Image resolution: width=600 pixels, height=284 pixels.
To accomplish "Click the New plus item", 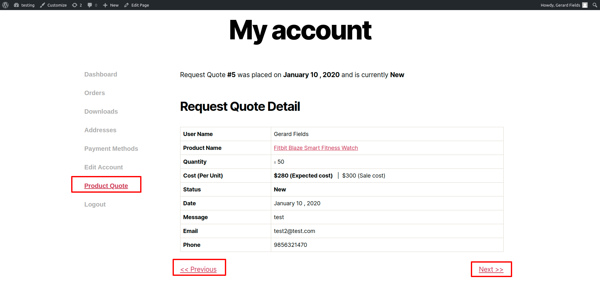I will click(111, 5).
